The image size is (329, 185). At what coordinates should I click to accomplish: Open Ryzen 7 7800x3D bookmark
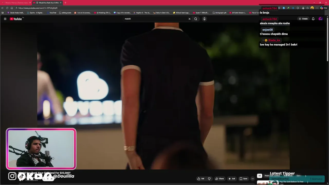[x=201, y=13]
